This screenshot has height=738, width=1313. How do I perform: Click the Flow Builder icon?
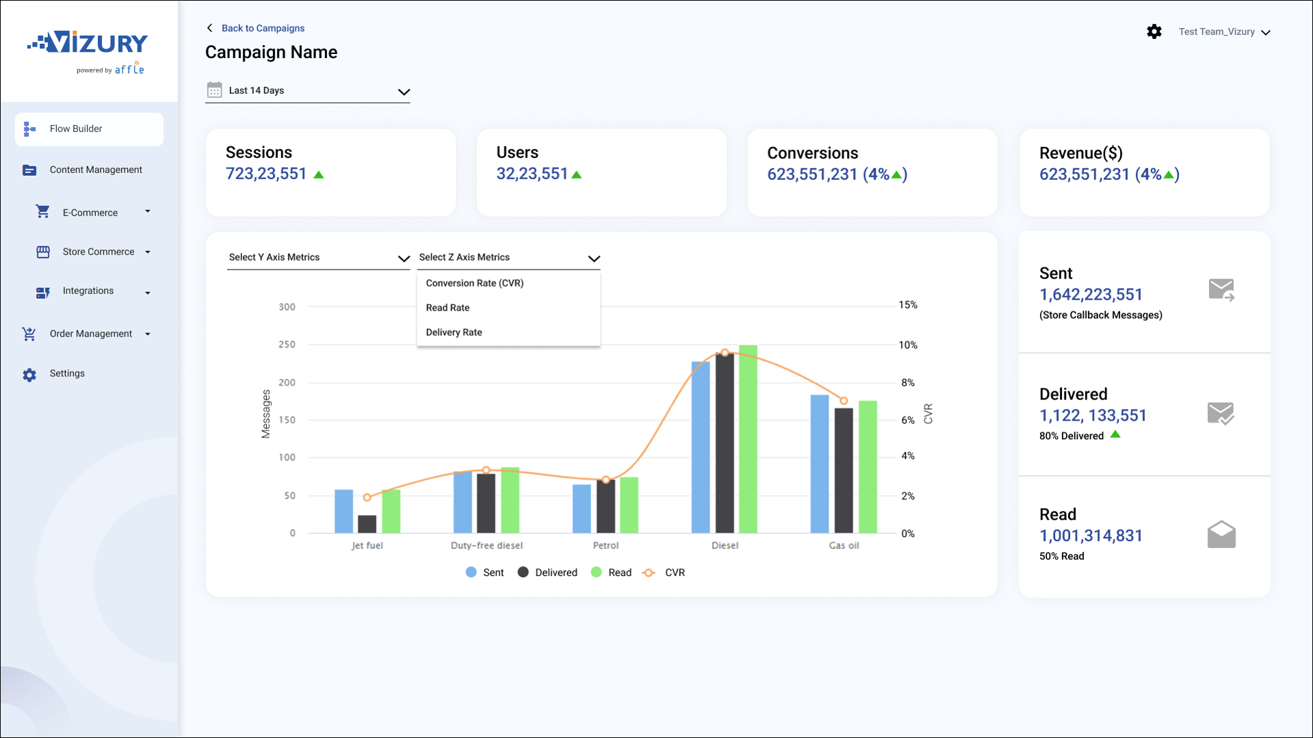(x=29, y=129)
